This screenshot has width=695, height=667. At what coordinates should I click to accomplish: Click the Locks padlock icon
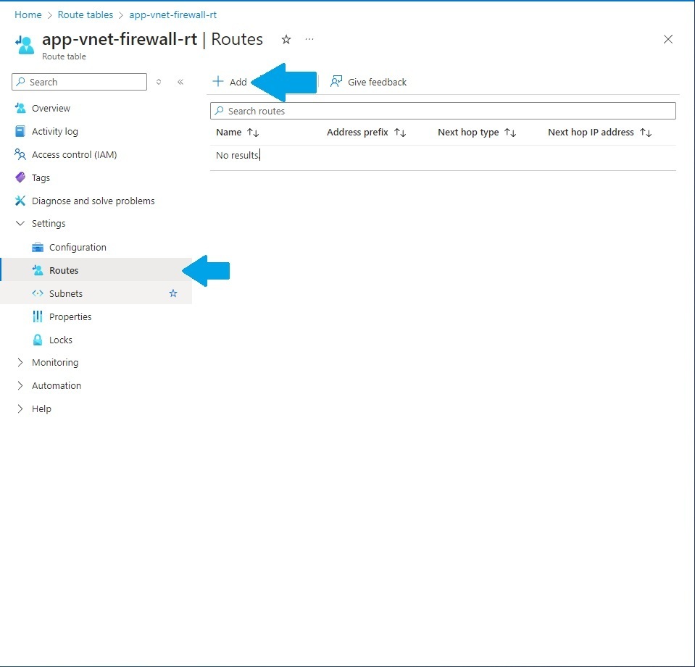[x=38, y=340]
